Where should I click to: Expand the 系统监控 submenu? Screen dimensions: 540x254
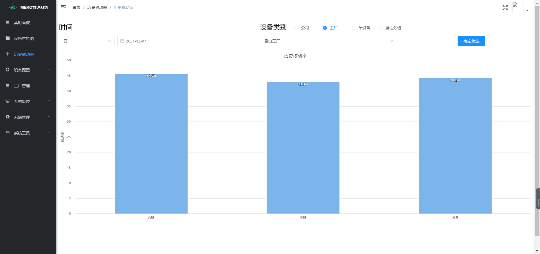[x=28, y=101]
